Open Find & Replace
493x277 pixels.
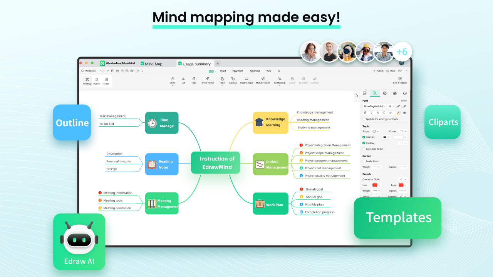(x=400, y=80)
